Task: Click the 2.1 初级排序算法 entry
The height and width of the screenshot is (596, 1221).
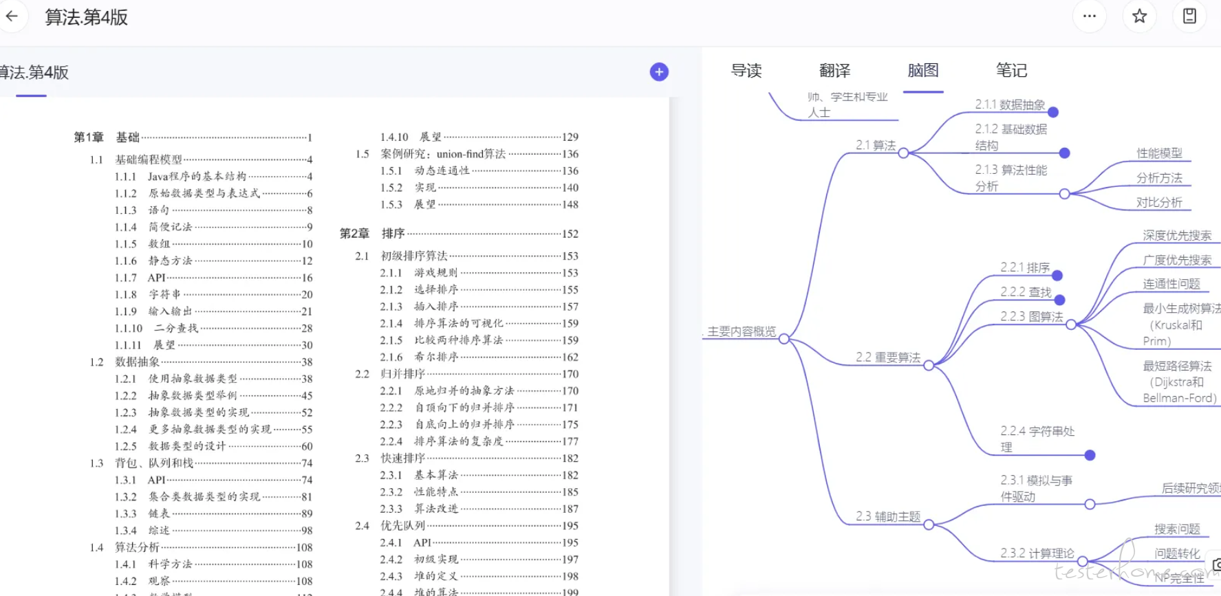Action: click(467, 256)
